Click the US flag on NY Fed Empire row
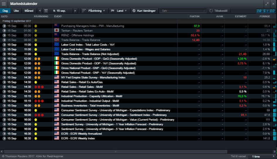The width and height of the screenshot is (277, 159). coord(57,77)
